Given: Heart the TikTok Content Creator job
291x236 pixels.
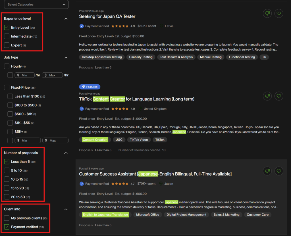Looking at the screenshot, I should pos(279,96).
